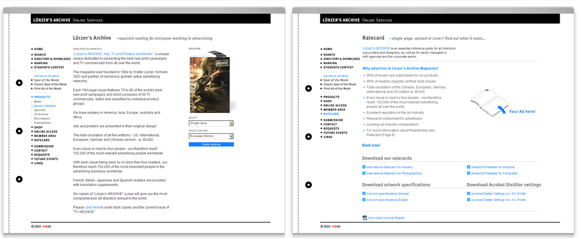Click the icon beside Artwork specifications English

click(x=364, y=200)
